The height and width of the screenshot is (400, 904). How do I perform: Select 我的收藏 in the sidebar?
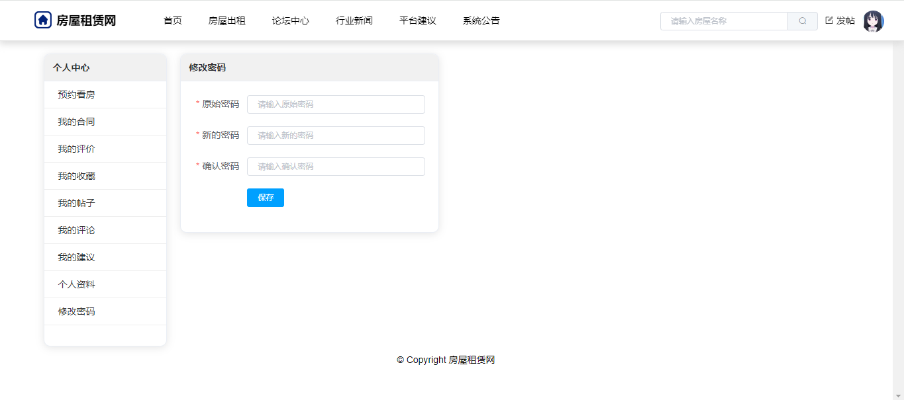(105, 176)
